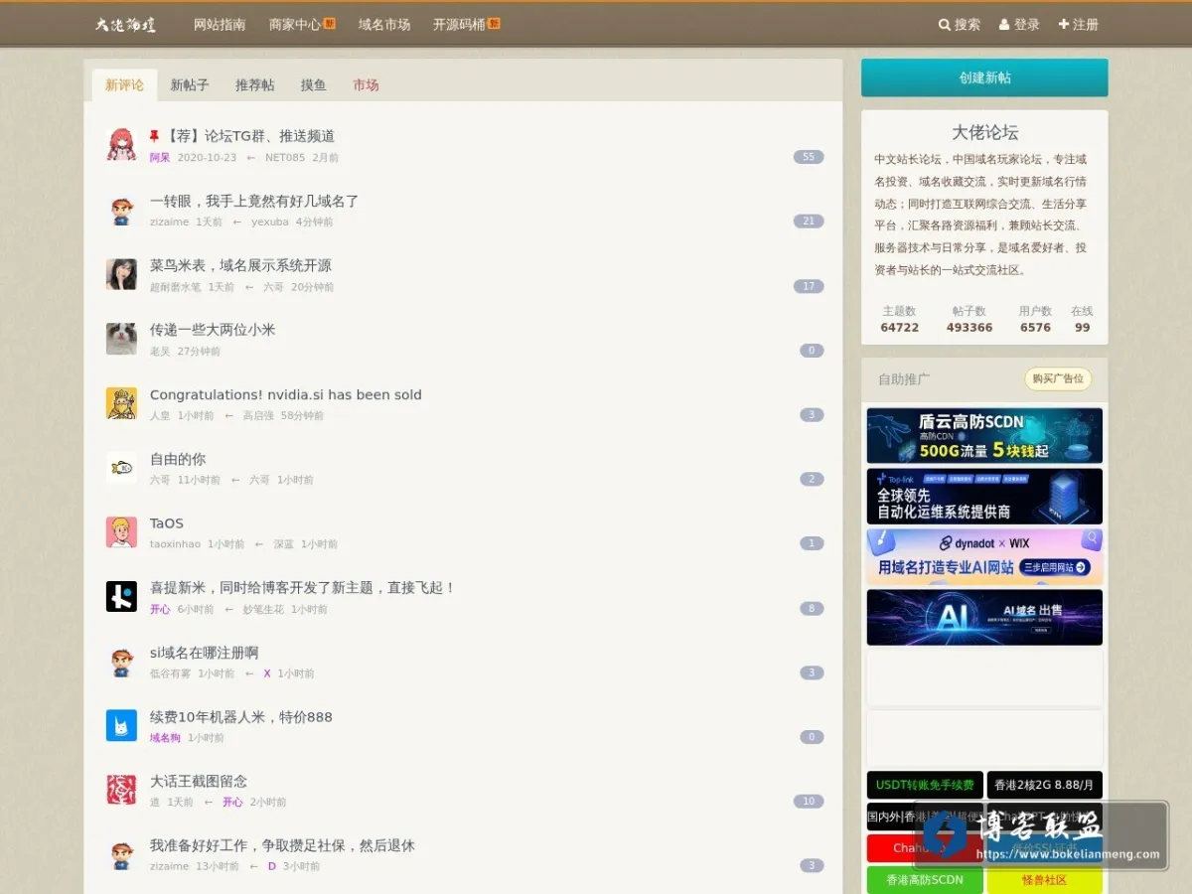Open the post 一转眼，我手上竟然有好几域名了
Viewport: 1192px width, 894px height.
254,201
